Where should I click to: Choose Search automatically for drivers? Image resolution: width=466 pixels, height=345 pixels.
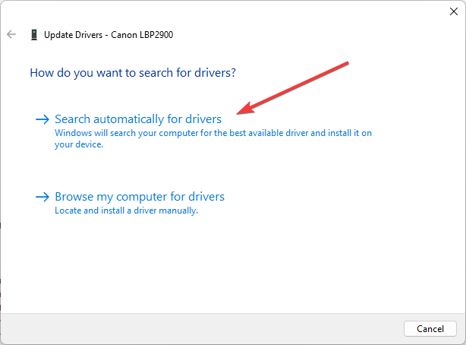point(138,119)
